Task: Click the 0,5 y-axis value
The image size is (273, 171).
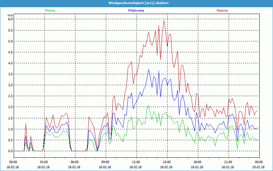Action: pos(11,140)
